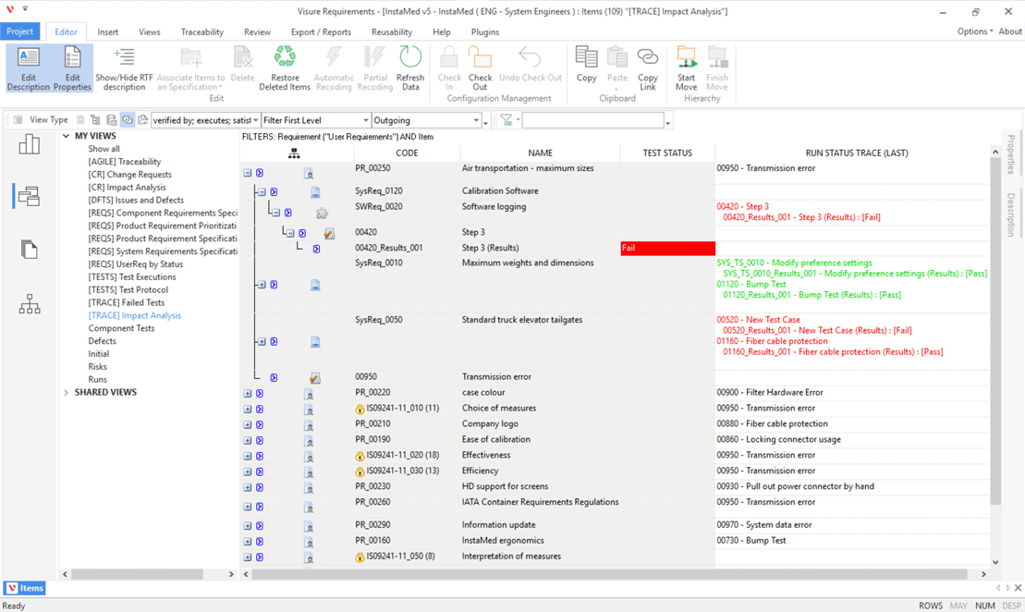Click the Visure logo in title bar
This screenshot has width=1025, height=612.
coord(10,10)
